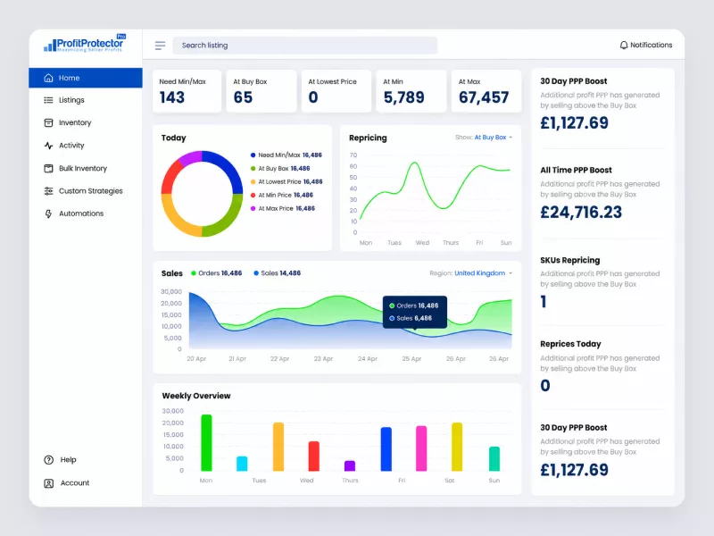The height and width of the screenshot is (536, 714).
Task: Click the At Min 5,789 card
Action: coord(411,91)
